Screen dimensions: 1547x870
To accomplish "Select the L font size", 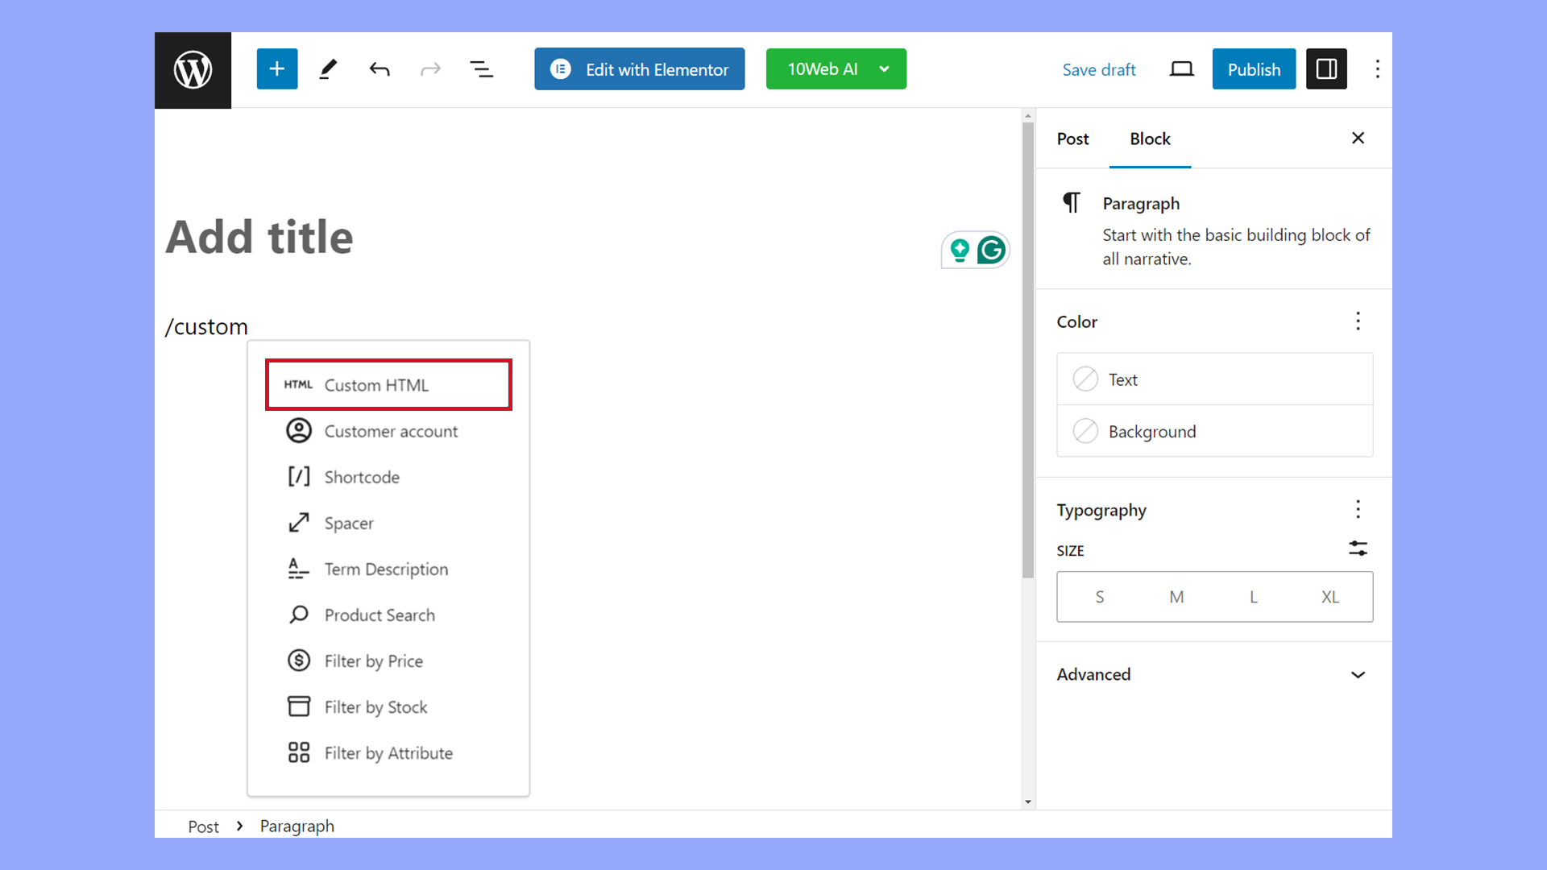I will click(x=1253, y=597).
